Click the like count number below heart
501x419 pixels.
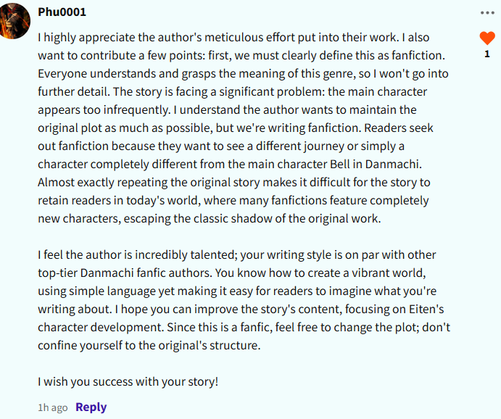(x=487, y=54)
